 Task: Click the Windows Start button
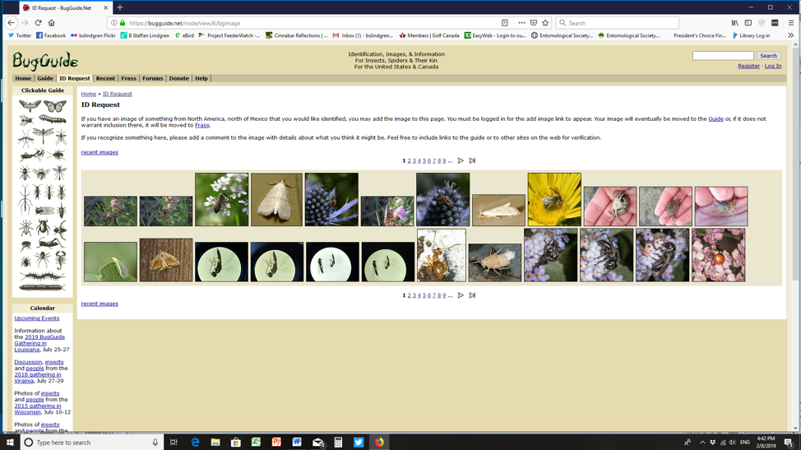10,443
